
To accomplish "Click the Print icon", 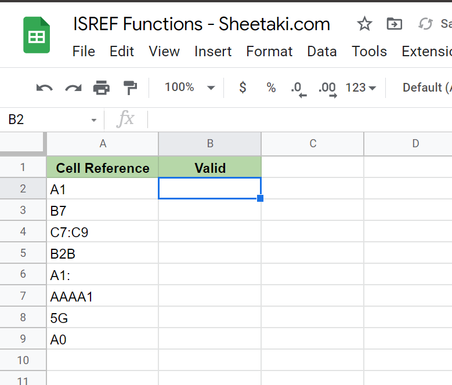I will pyautogui.click(x=102, y=88).
